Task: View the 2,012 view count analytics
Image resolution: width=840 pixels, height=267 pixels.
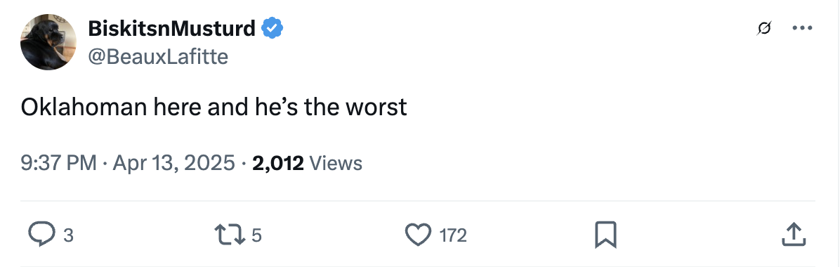Action: [277, 162]
